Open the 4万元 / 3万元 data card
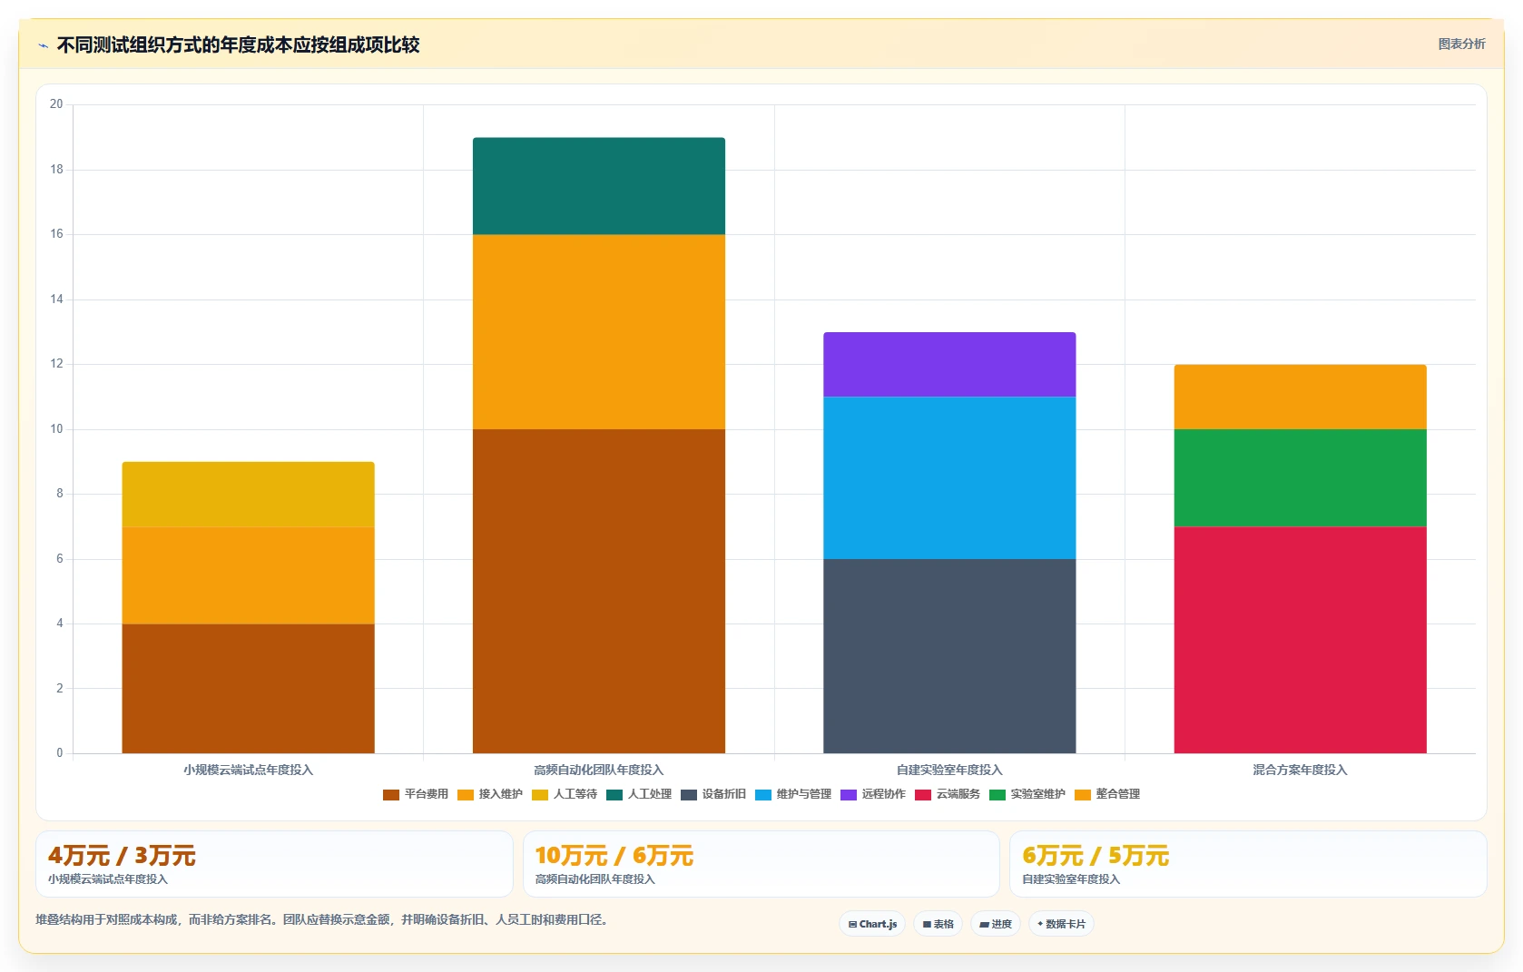This screenshot has height=972, width=1523. click(x=274, y=864)
